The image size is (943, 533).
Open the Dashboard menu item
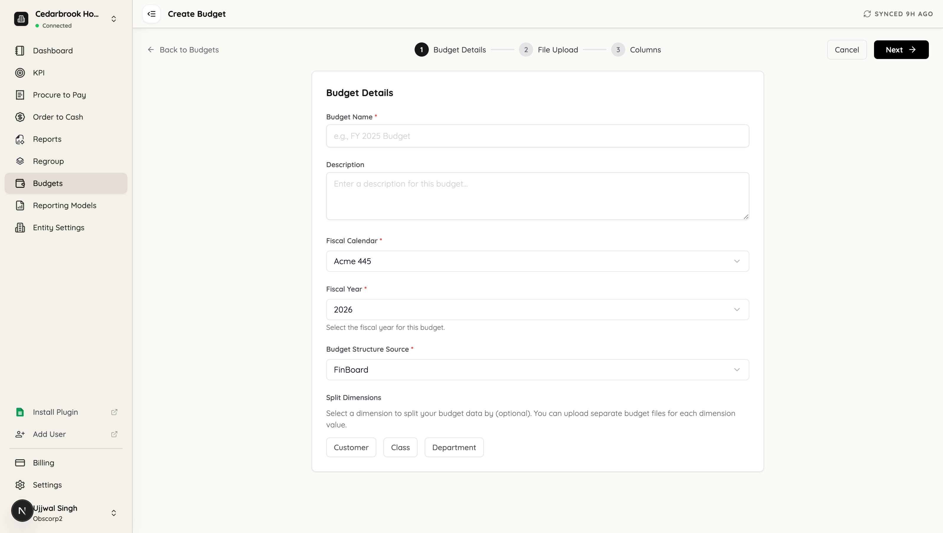point(66,50)
